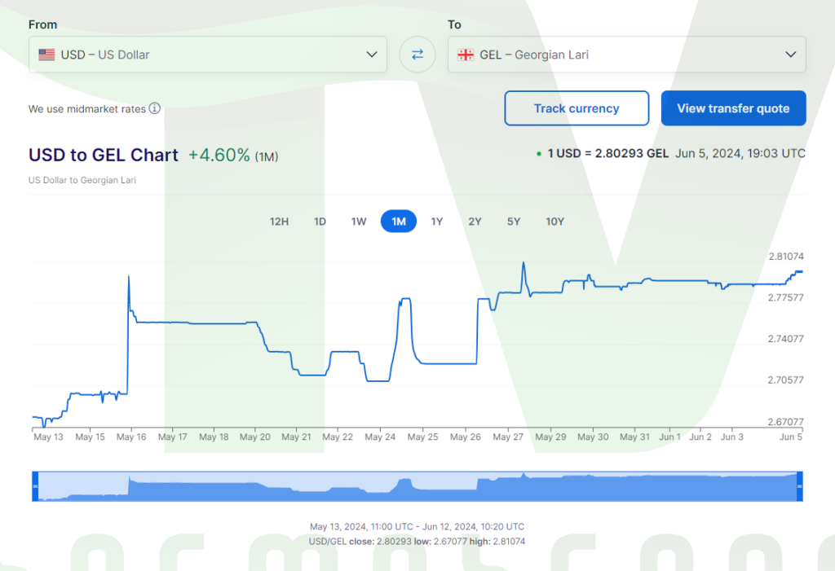The image size is (835, 571).
Task: Click the swap currencies arrows icon
Action: (417, 55)
